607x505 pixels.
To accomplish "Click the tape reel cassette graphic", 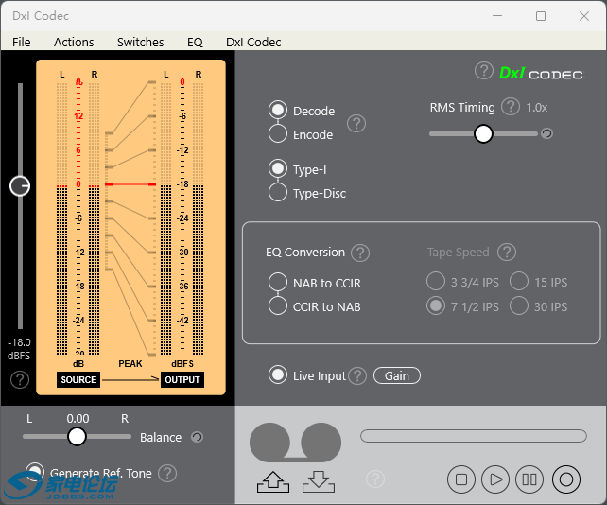I will (x=295, y=443).
